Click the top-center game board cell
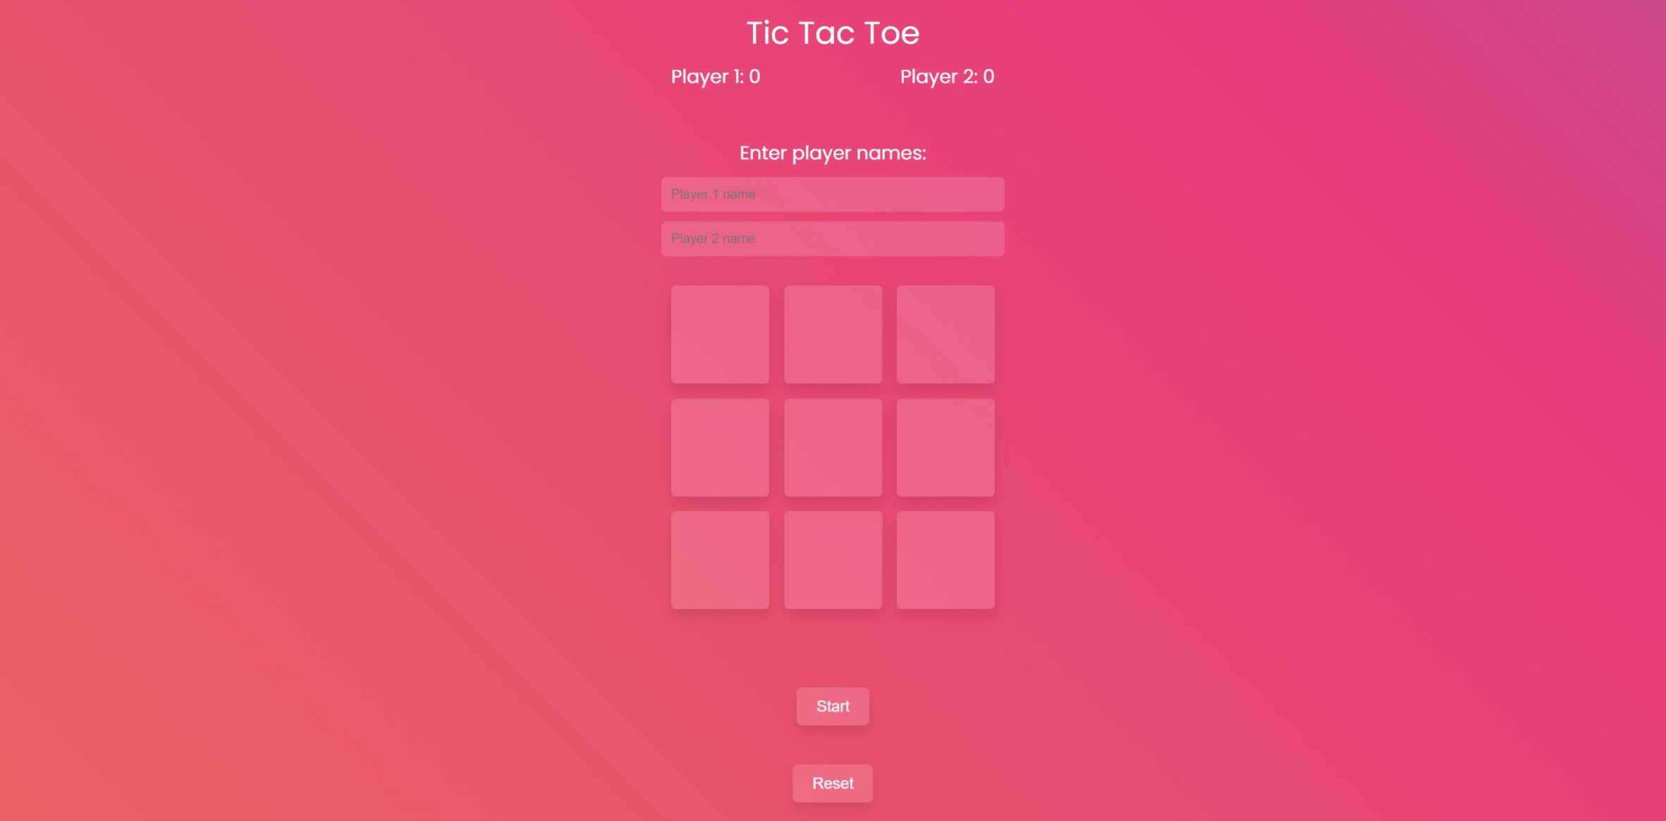This screenshot has width=1666, height=821. coord(833,333)
